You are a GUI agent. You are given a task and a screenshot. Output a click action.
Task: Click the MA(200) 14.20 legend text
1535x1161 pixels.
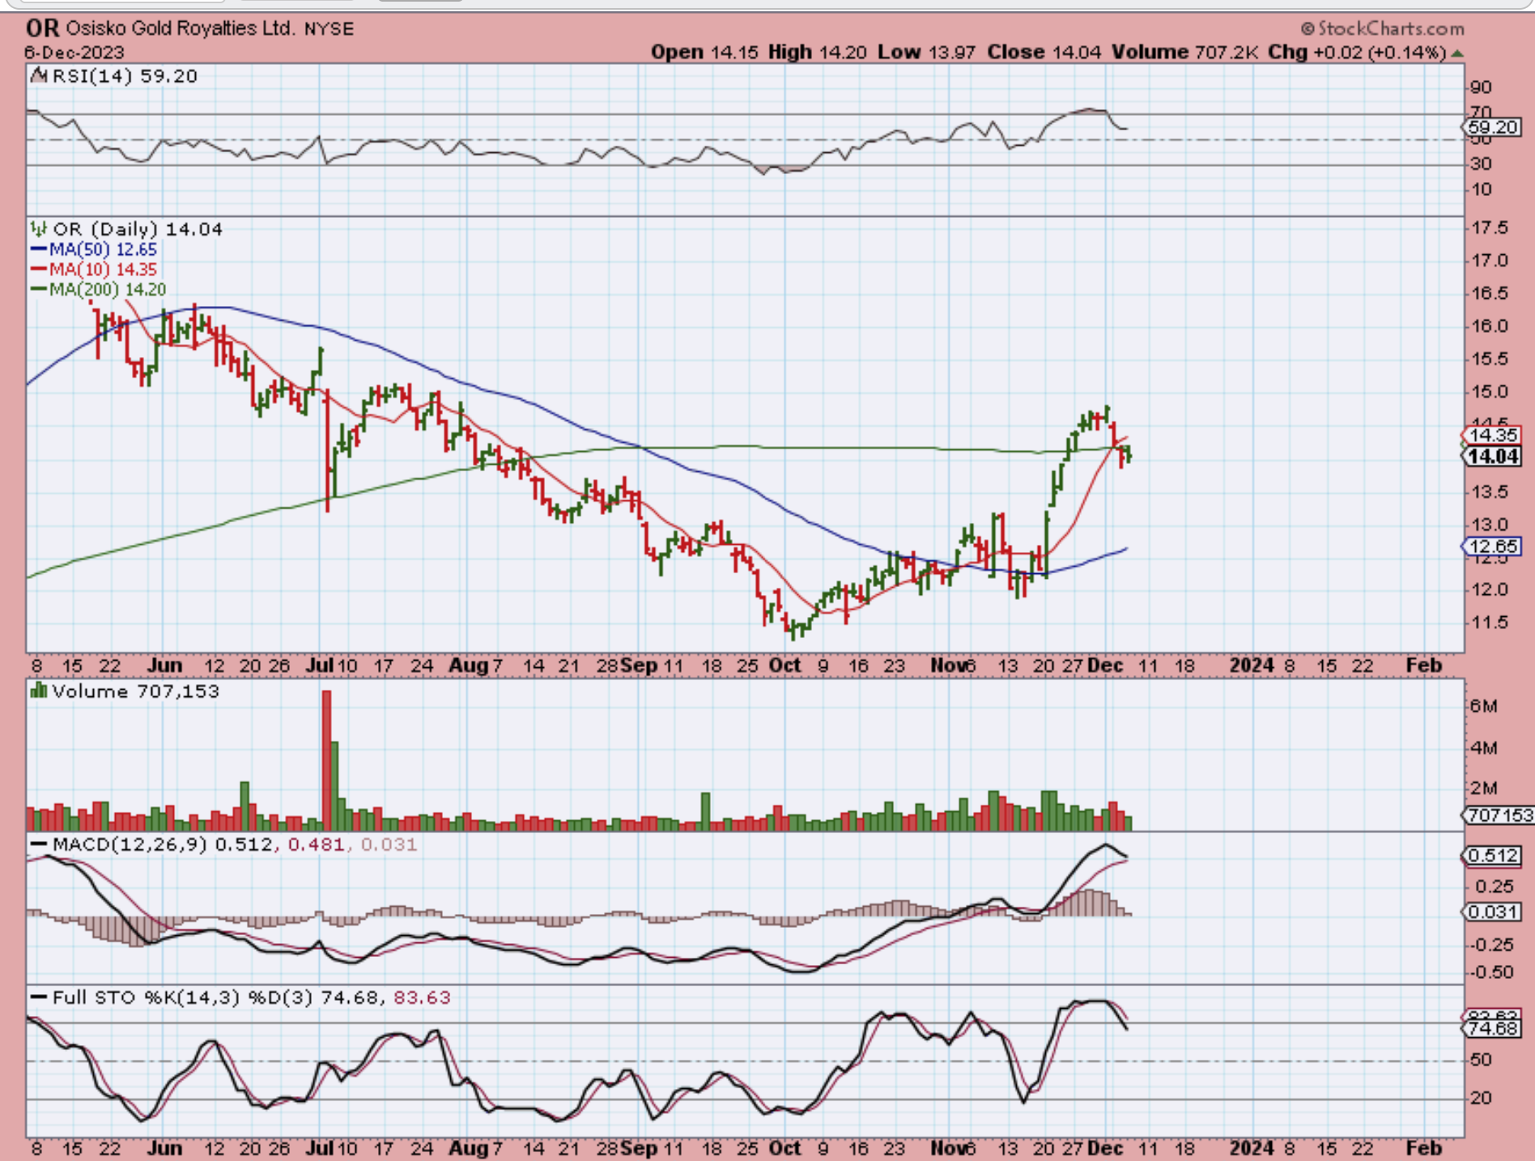pyautogui.click(x=108, y=289)
